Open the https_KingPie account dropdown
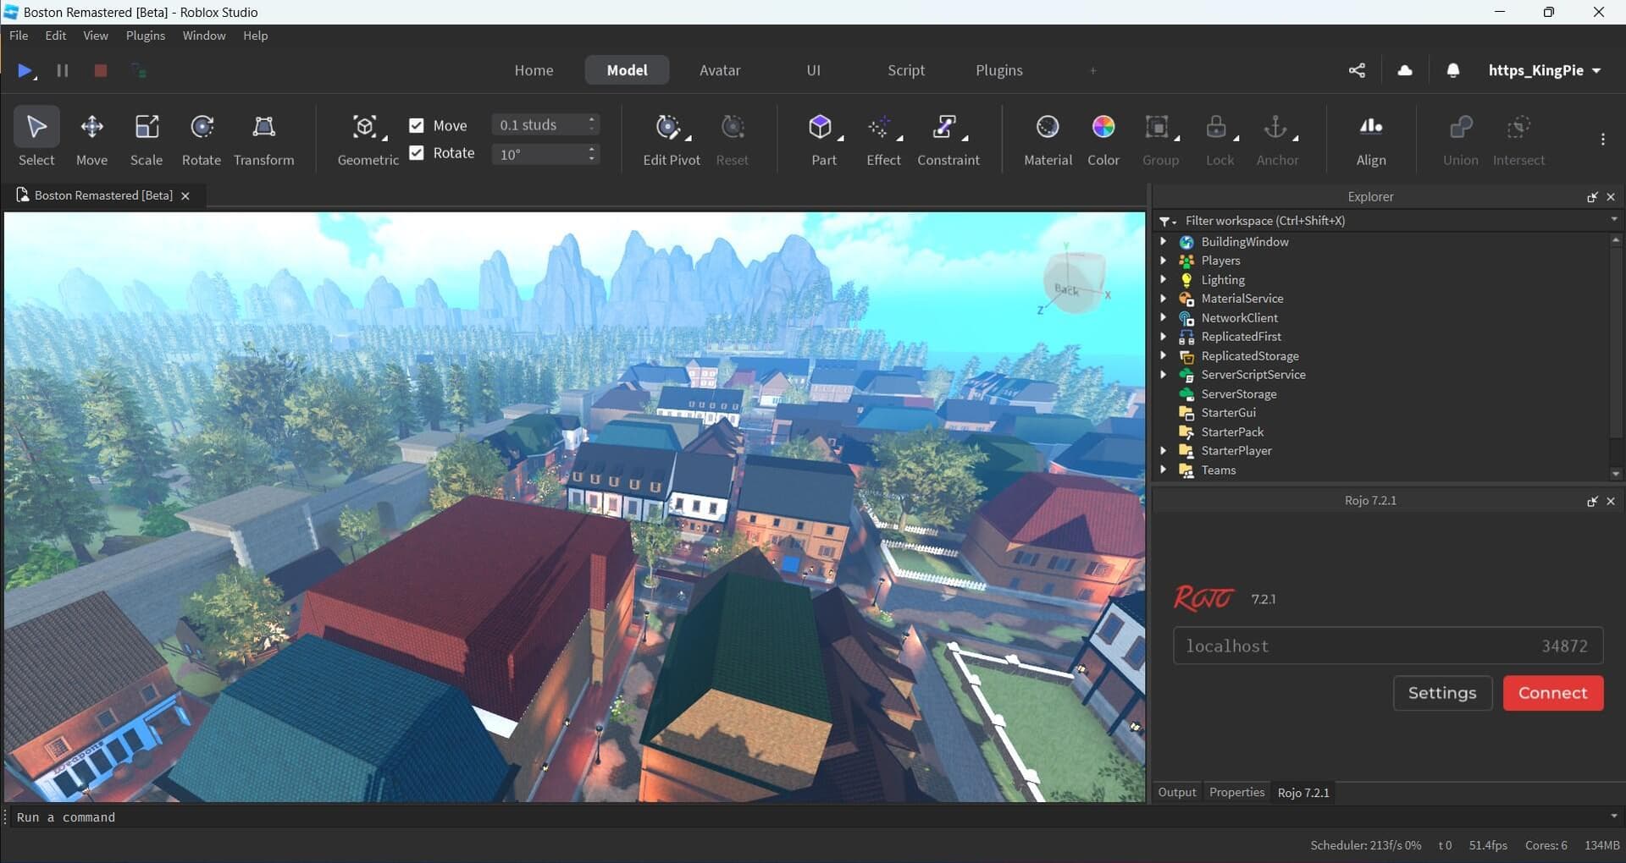Image resolution: width=1626 pixels, height=863 pixels. point(1545,70)
